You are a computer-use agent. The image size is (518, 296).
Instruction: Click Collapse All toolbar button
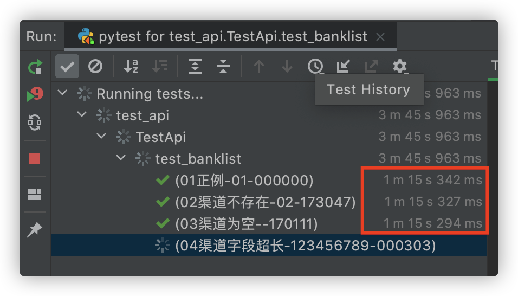point(223,66)
